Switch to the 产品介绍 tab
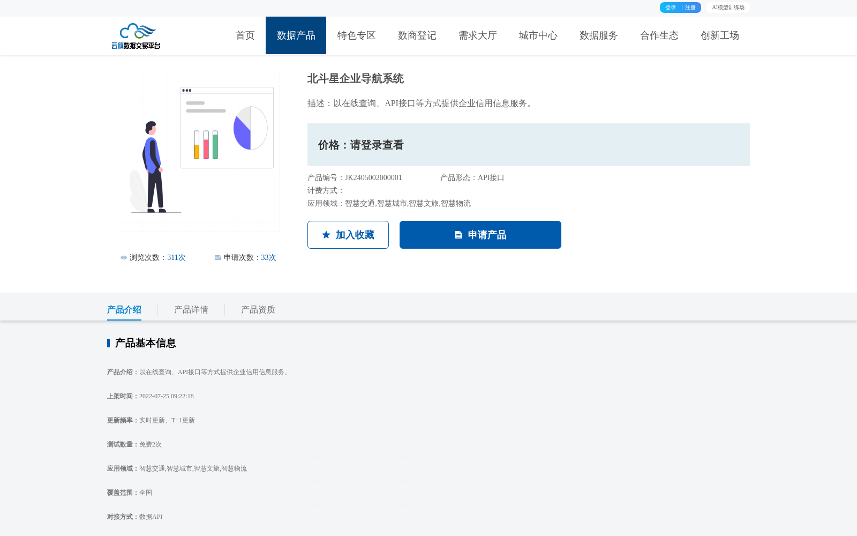This screenshot has height=536, width=857. click(124, 310)
